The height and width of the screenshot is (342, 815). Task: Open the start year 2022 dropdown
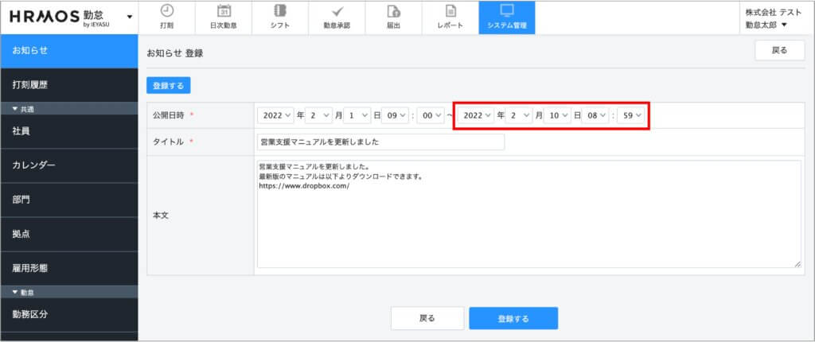[x=276, y=115]
